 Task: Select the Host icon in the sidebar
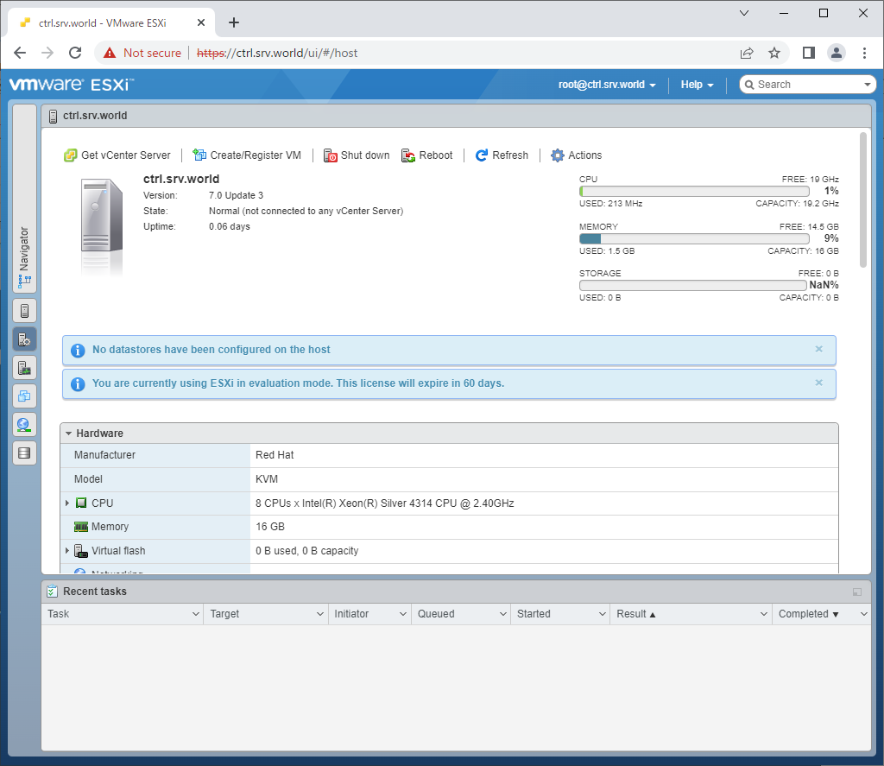24,310
